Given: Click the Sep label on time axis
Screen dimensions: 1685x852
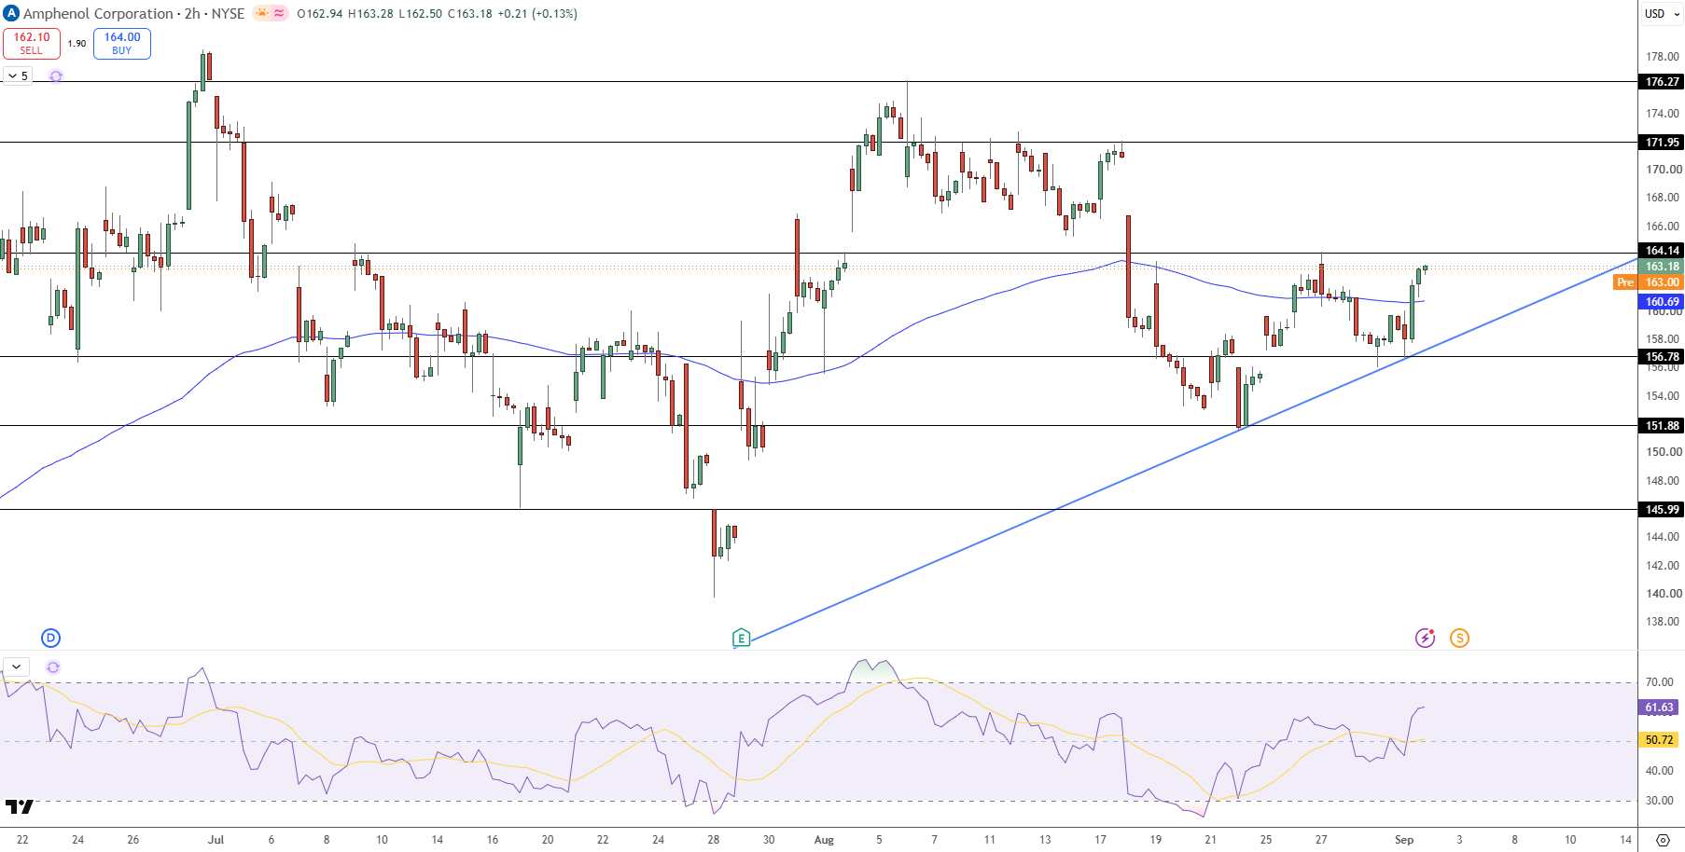Looking at the screenshot, I should coord(1404,840).
